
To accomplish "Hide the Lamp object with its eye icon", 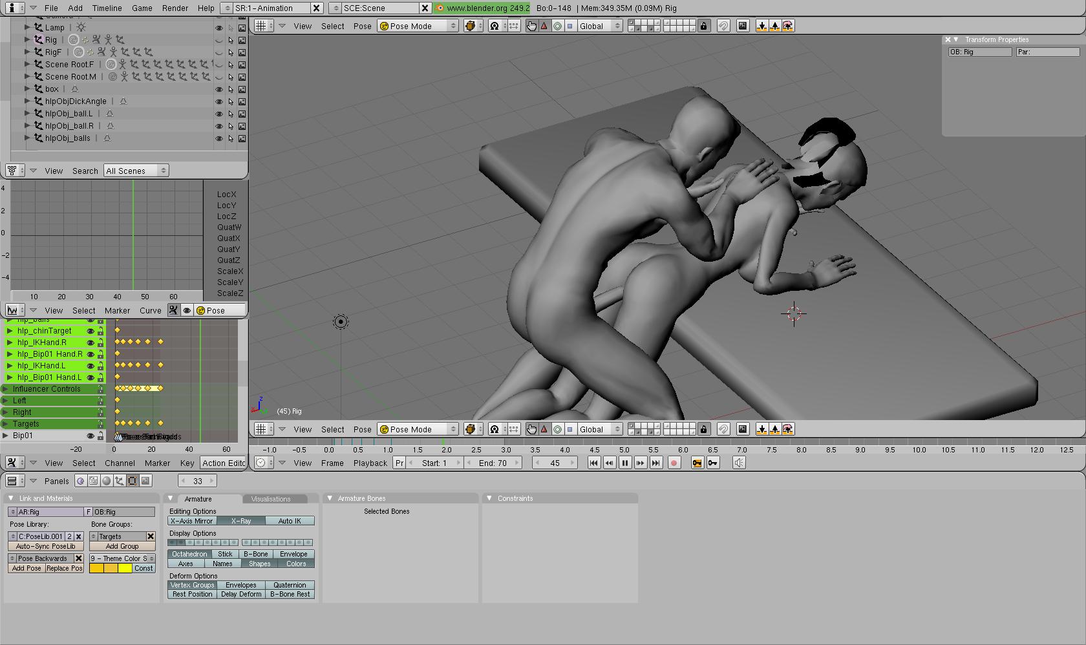I will (x=219, y=28).
